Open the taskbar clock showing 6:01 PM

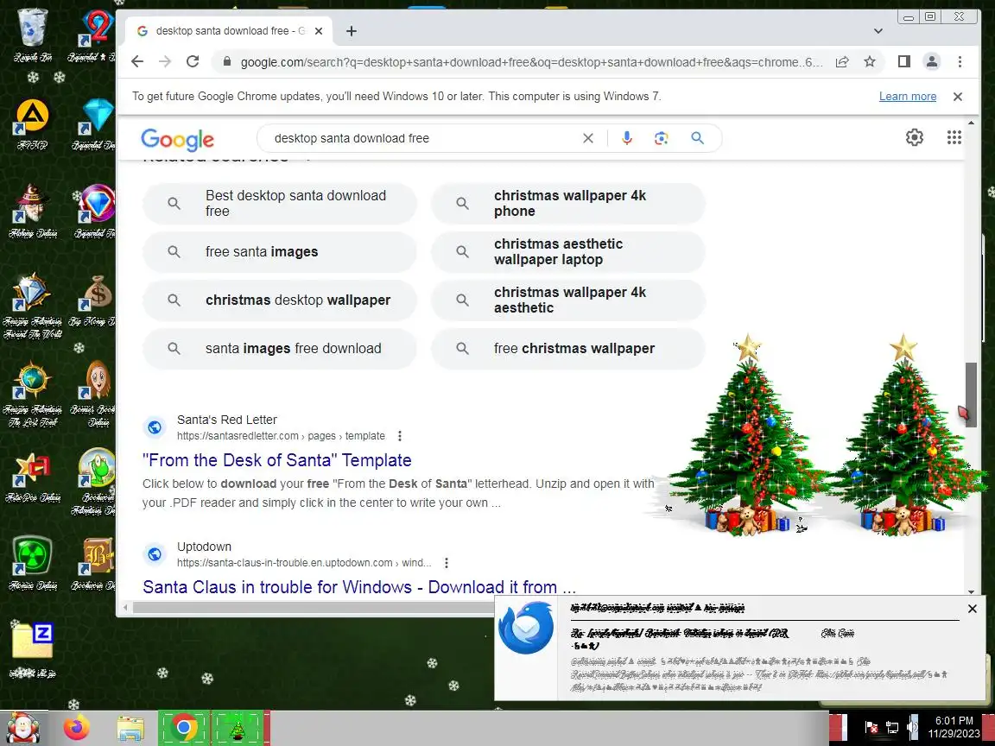[954, 728]
